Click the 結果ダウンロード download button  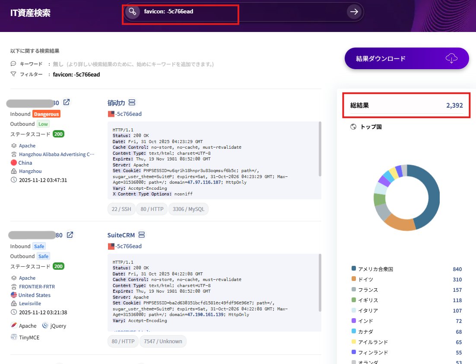[x=406, y=58]
